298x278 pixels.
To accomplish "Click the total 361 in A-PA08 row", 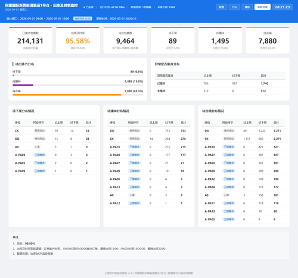I will [276, 163].
